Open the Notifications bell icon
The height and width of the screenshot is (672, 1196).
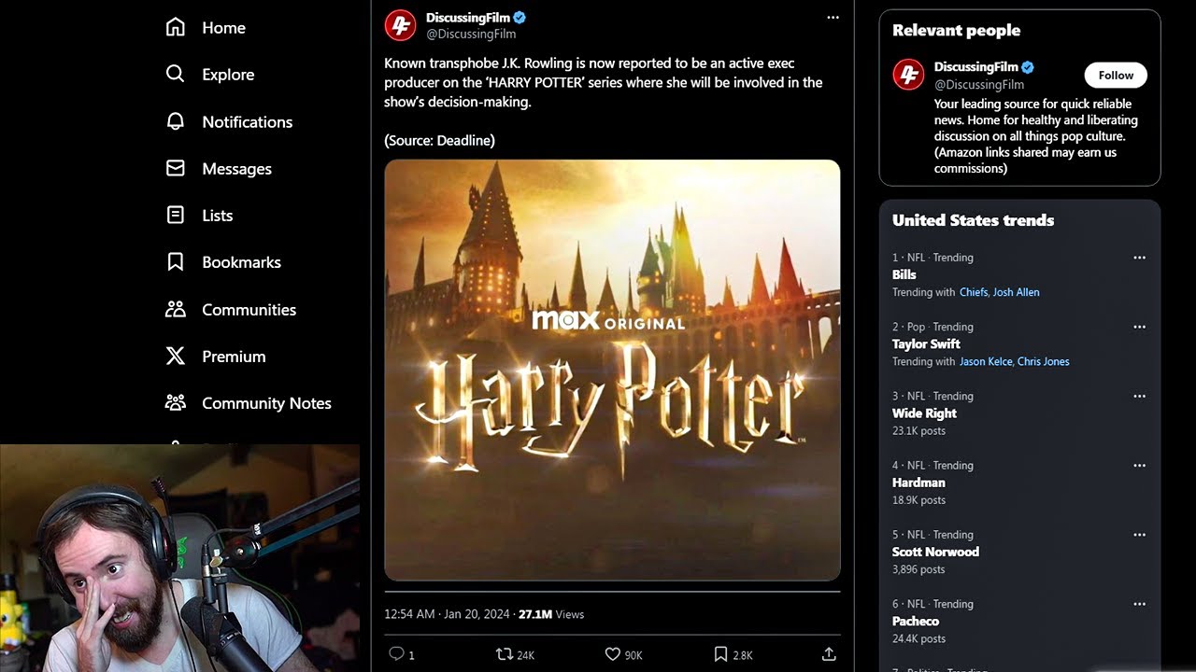pos(175,121)
